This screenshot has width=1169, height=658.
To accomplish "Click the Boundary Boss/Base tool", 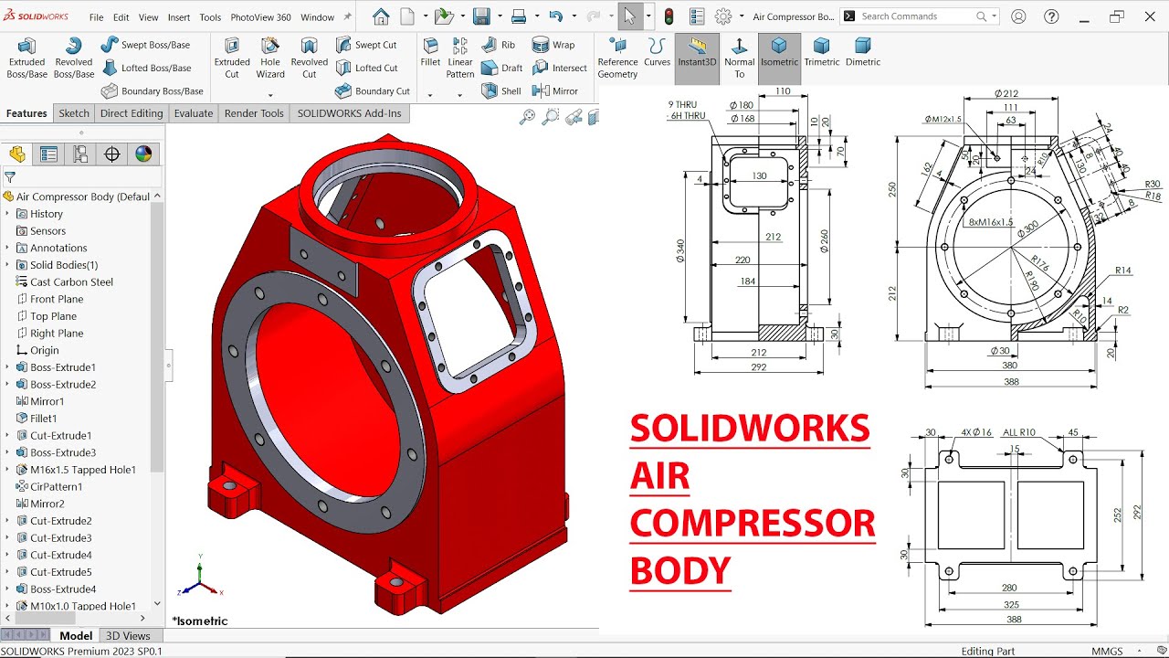I will pyautogui.click(x=153, y=91).
